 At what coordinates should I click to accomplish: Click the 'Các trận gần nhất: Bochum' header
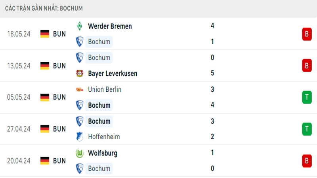(44, 8)
